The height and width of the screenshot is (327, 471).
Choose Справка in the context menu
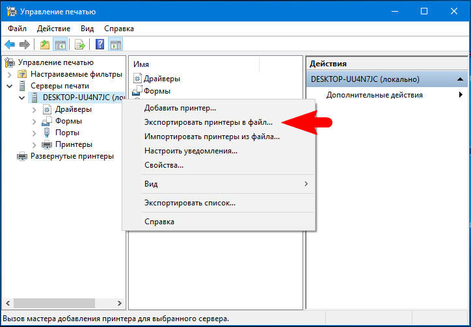tap(219, 222)
